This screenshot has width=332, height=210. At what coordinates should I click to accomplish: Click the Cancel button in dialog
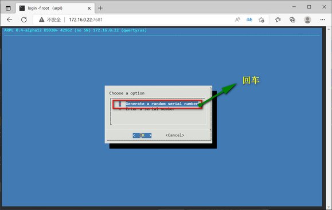(x=175, y=135)
